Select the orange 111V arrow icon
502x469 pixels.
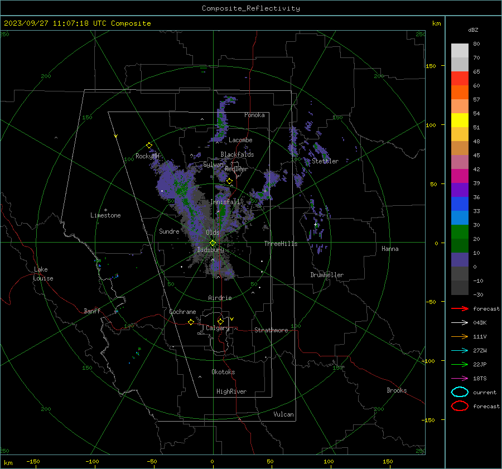(x=460, y=336)
